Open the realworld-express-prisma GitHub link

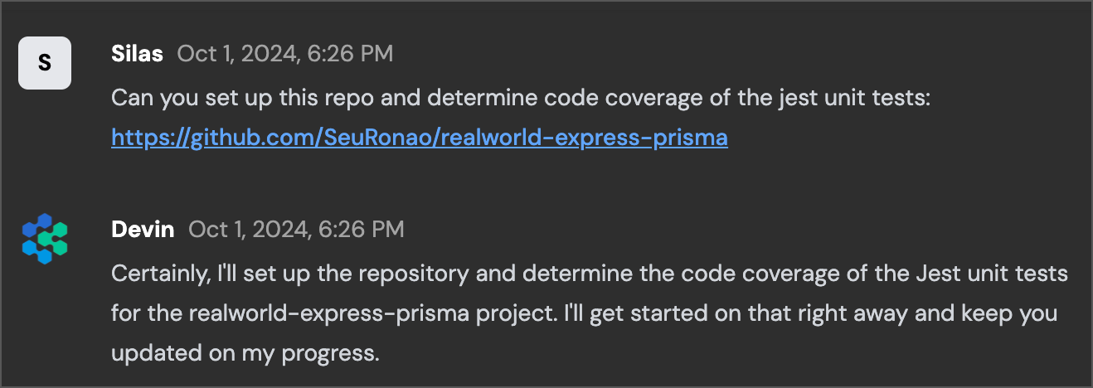(x=420, y=137)
